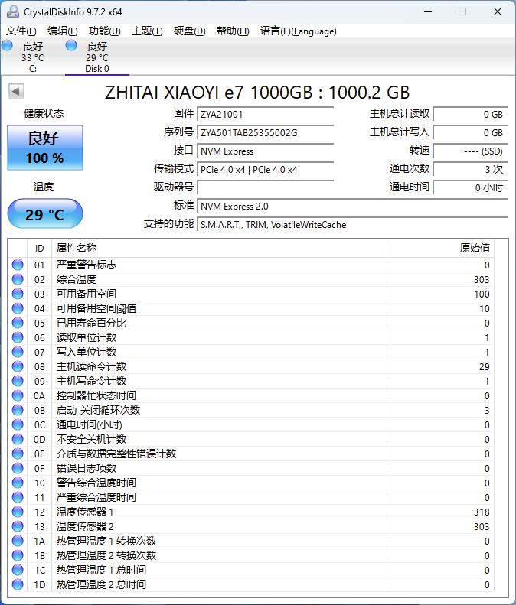Screen dimensions: 516x605
Task: Click the standard field NVM Express 2.0
Action: 353,206
